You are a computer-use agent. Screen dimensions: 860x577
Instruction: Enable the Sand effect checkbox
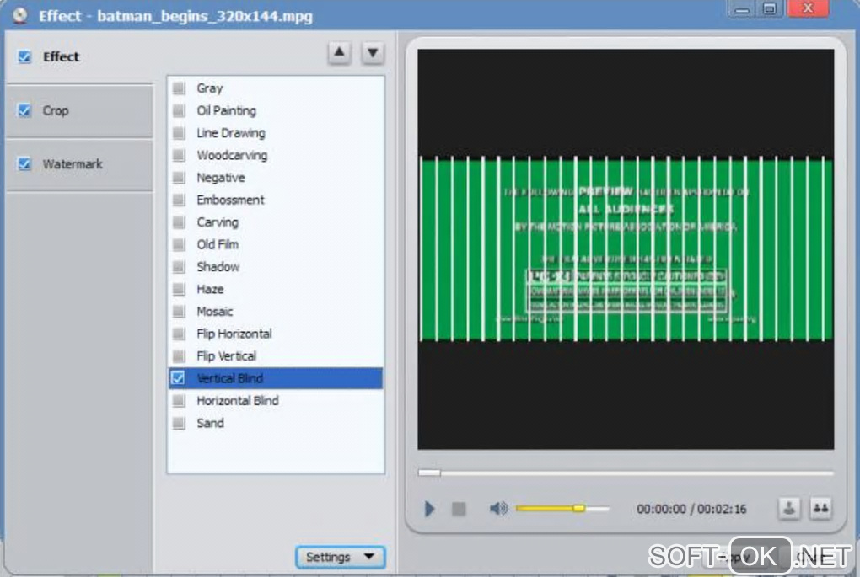pos(179,423)
